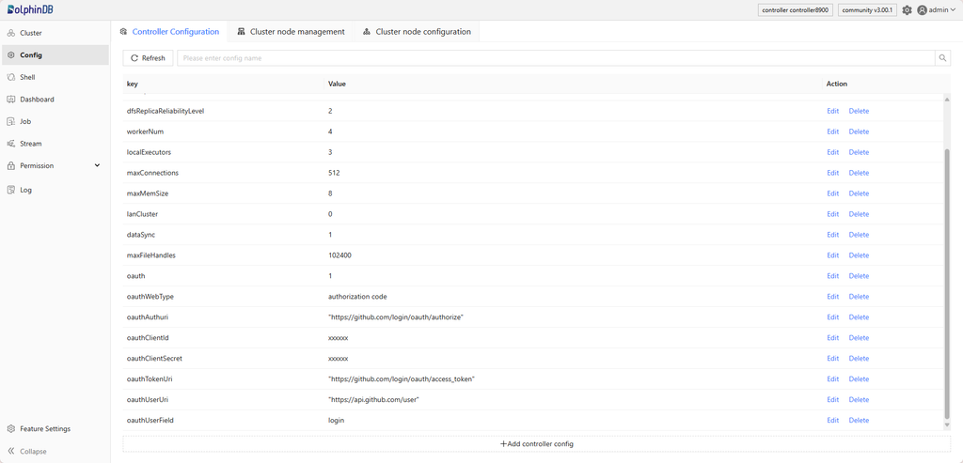Screen dimensions: 963x463
Task: Click Add controller config button
Action: (536, 443)
